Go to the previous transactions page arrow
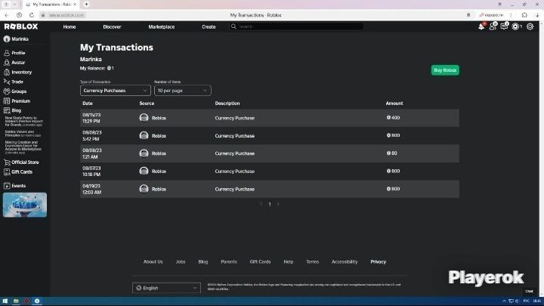Screen dimensions: 544x306 (261, 204)
